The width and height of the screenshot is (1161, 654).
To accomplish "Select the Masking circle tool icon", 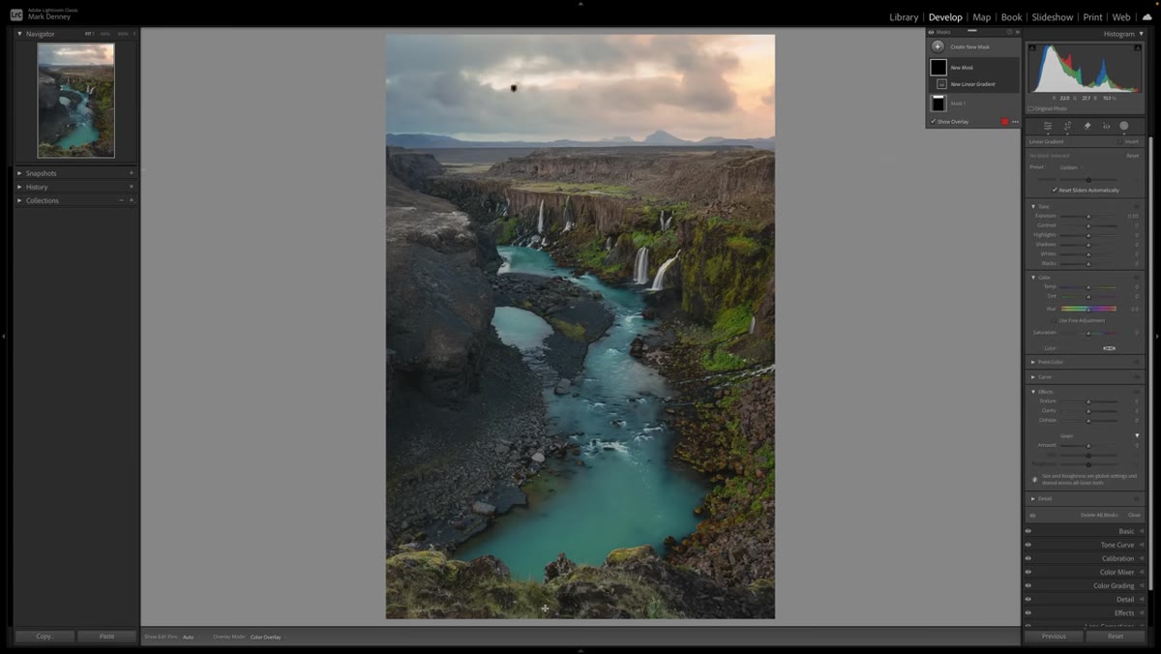I will click(x=1124, y=126).
